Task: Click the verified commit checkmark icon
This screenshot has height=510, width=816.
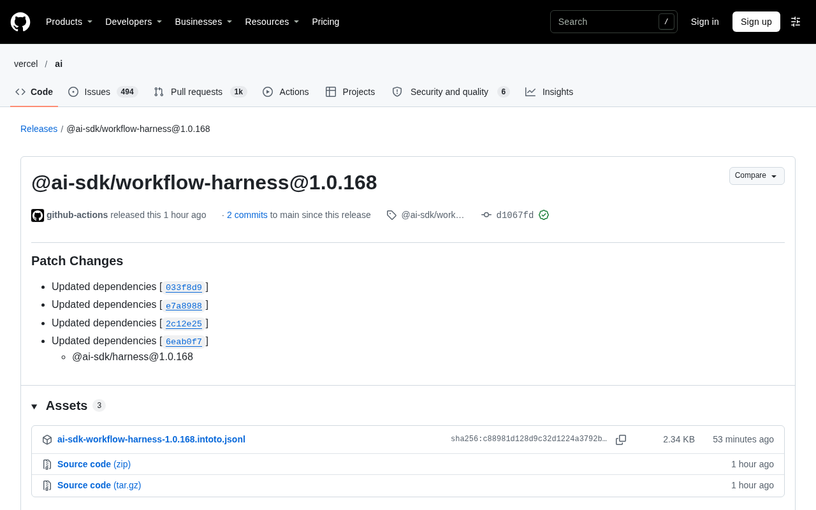Action: click(544, 215)
